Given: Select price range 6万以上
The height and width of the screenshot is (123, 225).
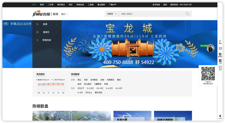Looking at the screenshot, I should click(x=89, y=93).
